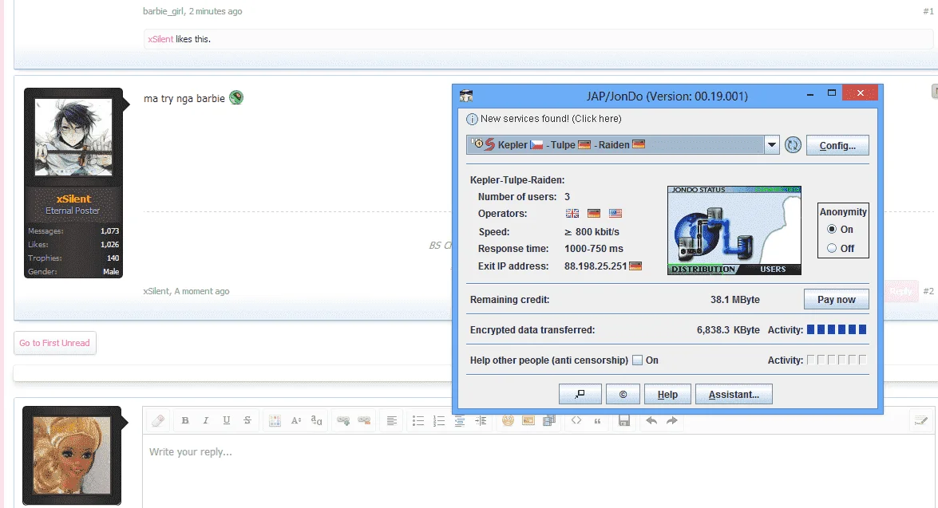This screenshot has width=938, height=508.
Task: Enable Help other people anti censorship checkbox
Action: point(638,360)
